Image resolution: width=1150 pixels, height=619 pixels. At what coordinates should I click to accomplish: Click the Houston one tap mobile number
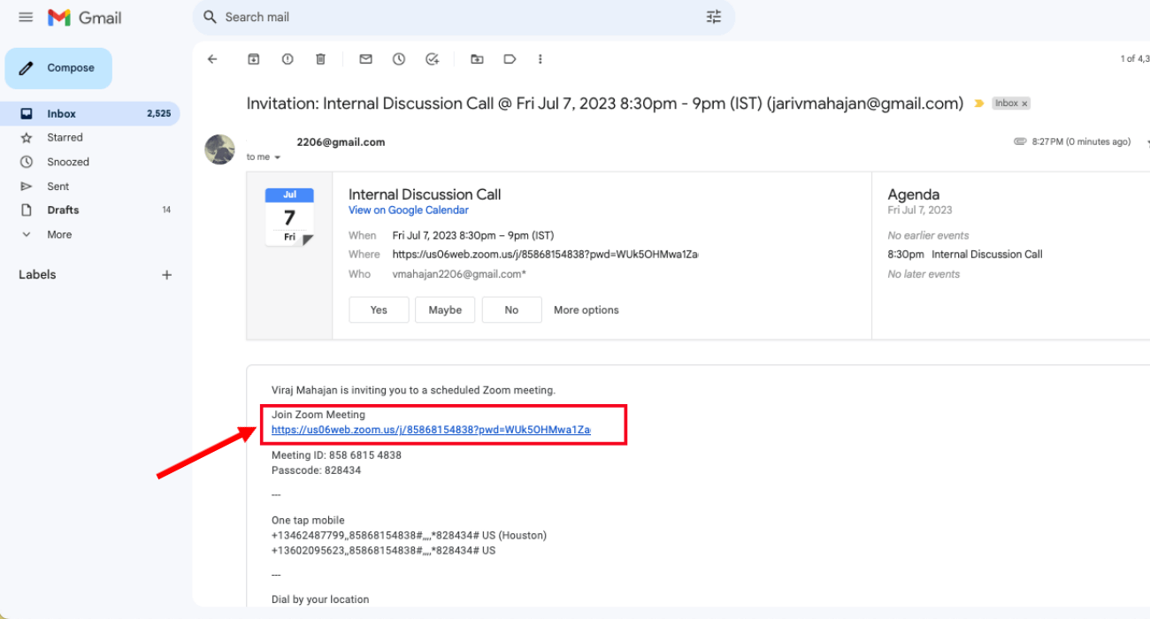click(x=409, y=536)
